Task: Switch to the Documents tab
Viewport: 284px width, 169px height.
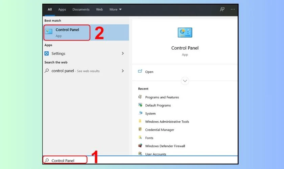Action: pyautogui.click(x=80, y=9)
